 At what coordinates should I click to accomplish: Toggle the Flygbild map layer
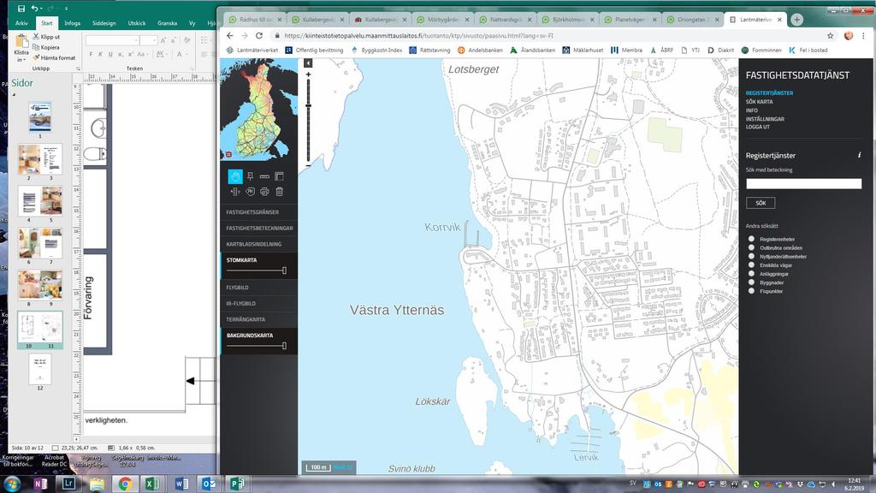point(258,288)
